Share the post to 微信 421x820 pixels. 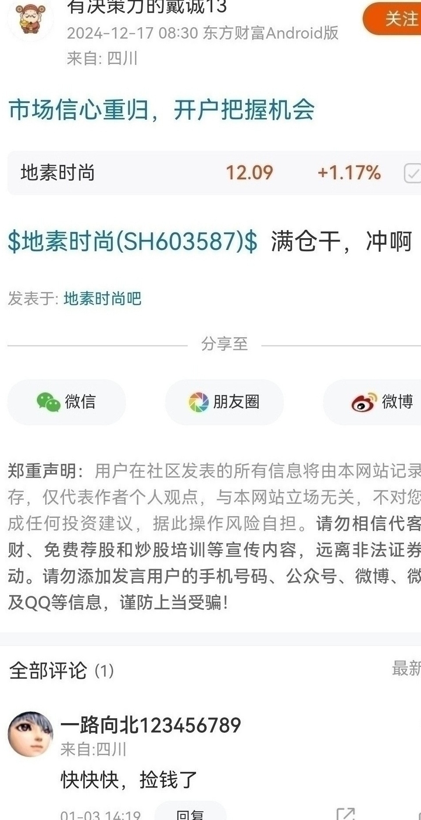point(67,402)
